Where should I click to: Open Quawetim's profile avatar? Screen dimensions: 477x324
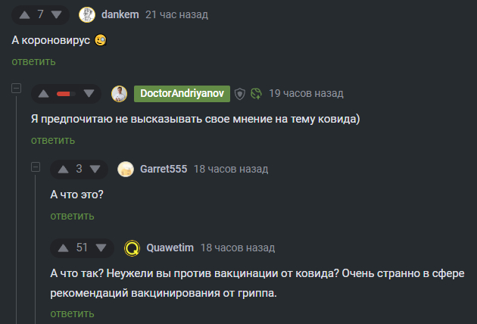pos(132,248)
